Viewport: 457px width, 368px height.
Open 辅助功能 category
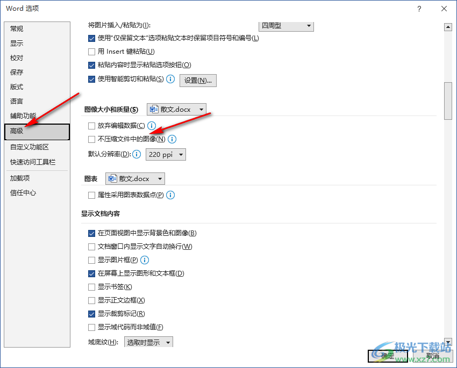coord(37,116)
